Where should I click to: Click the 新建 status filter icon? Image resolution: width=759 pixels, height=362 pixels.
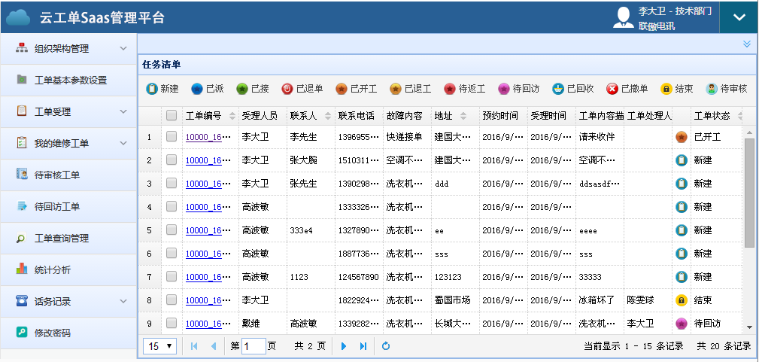[152, 89]
